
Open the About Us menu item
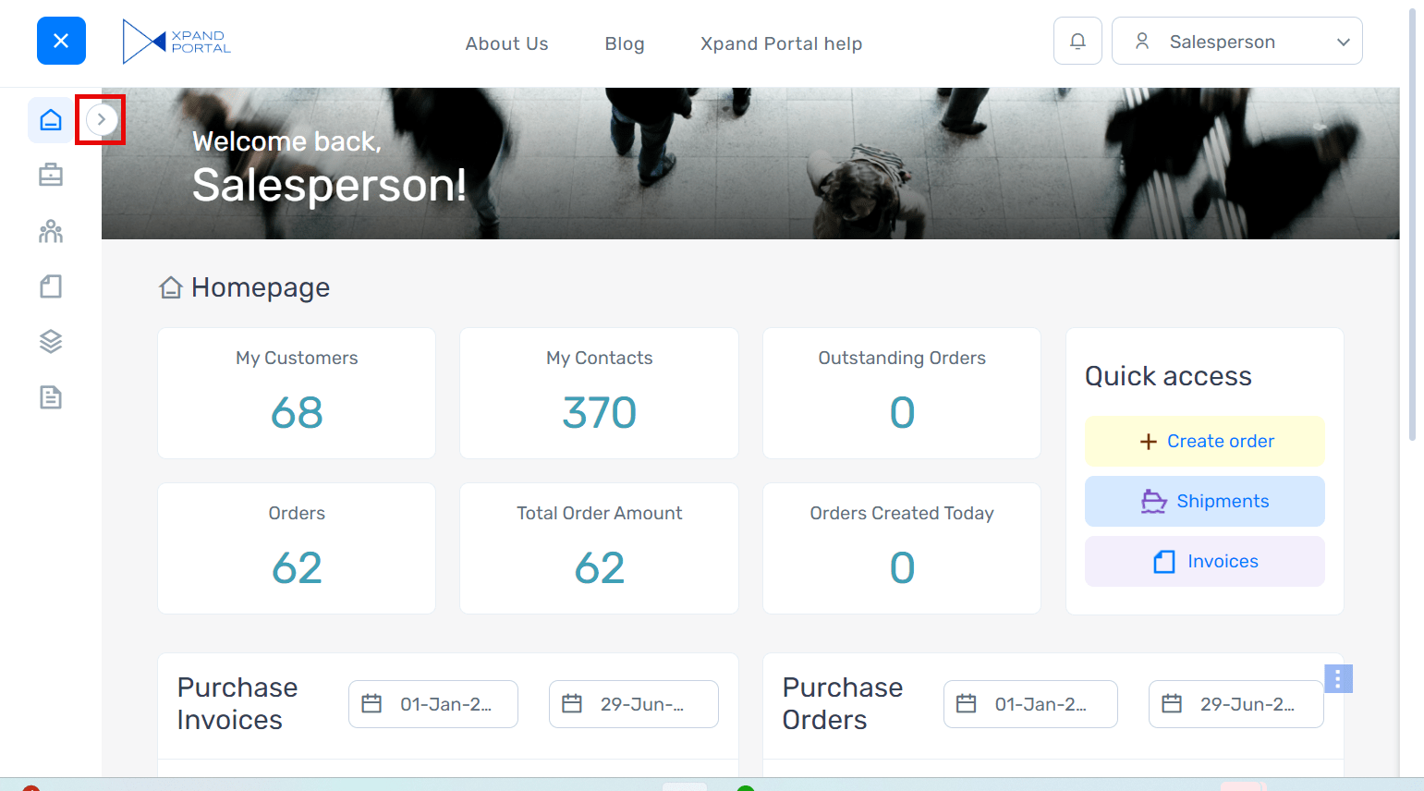coord(506,43)
